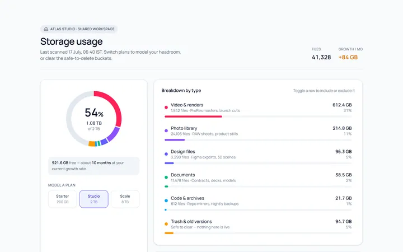Toggle the Design files row
This screenshot has height=252, width=403.
point(258,157)
